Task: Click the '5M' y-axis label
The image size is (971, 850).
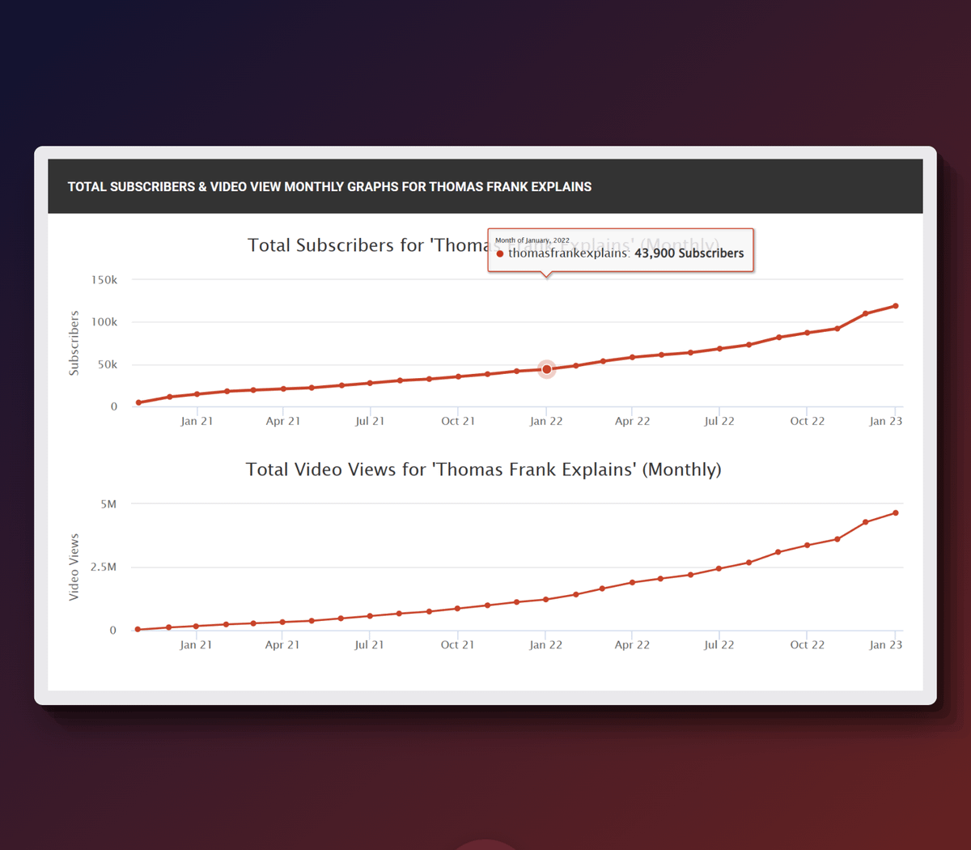Action: coord(108,504)
